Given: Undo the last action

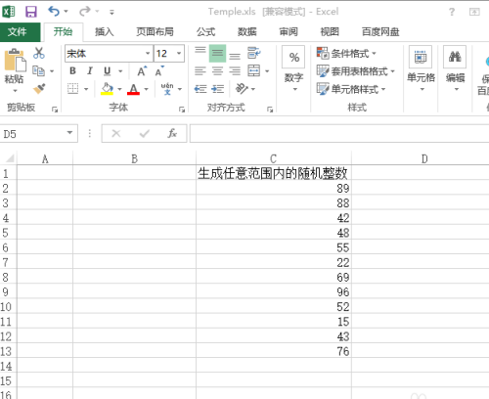Looking at the screenshot, I should (x=54, y=12).
